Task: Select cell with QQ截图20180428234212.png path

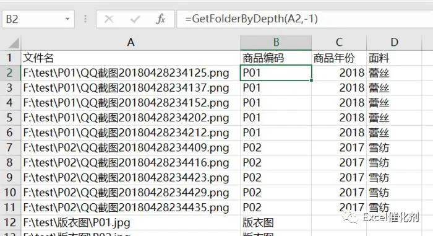Action: click(131, 133)
